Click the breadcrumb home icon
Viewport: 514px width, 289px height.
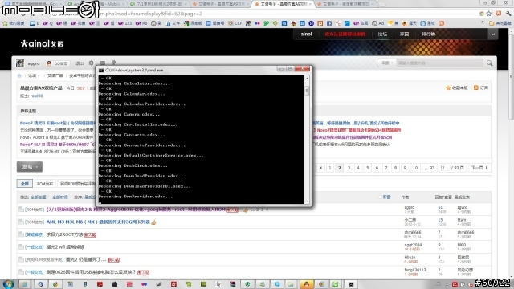click(19, 75)
